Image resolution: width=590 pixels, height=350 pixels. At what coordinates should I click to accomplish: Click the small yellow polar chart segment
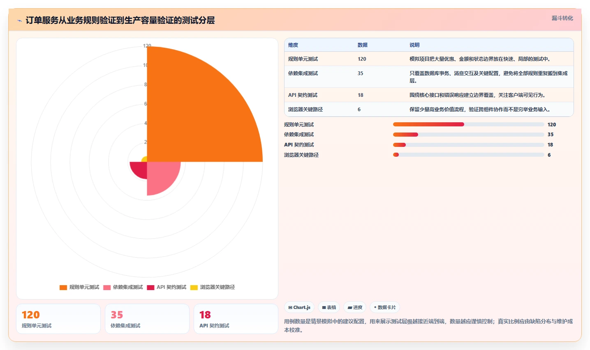pyautogui.click(x=145, y=159)
